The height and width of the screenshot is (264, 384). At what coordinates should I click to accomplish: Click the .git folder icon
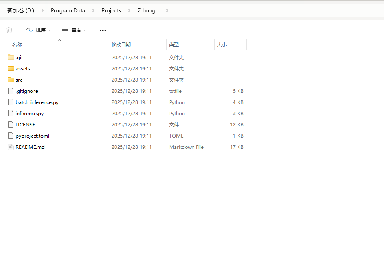click(11, 57)
